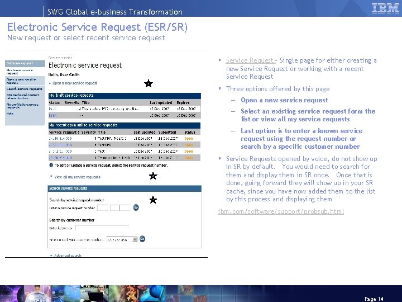402x302 pixels.
Task: Open the 'Advanced search' link
Action: coord(68,255)
